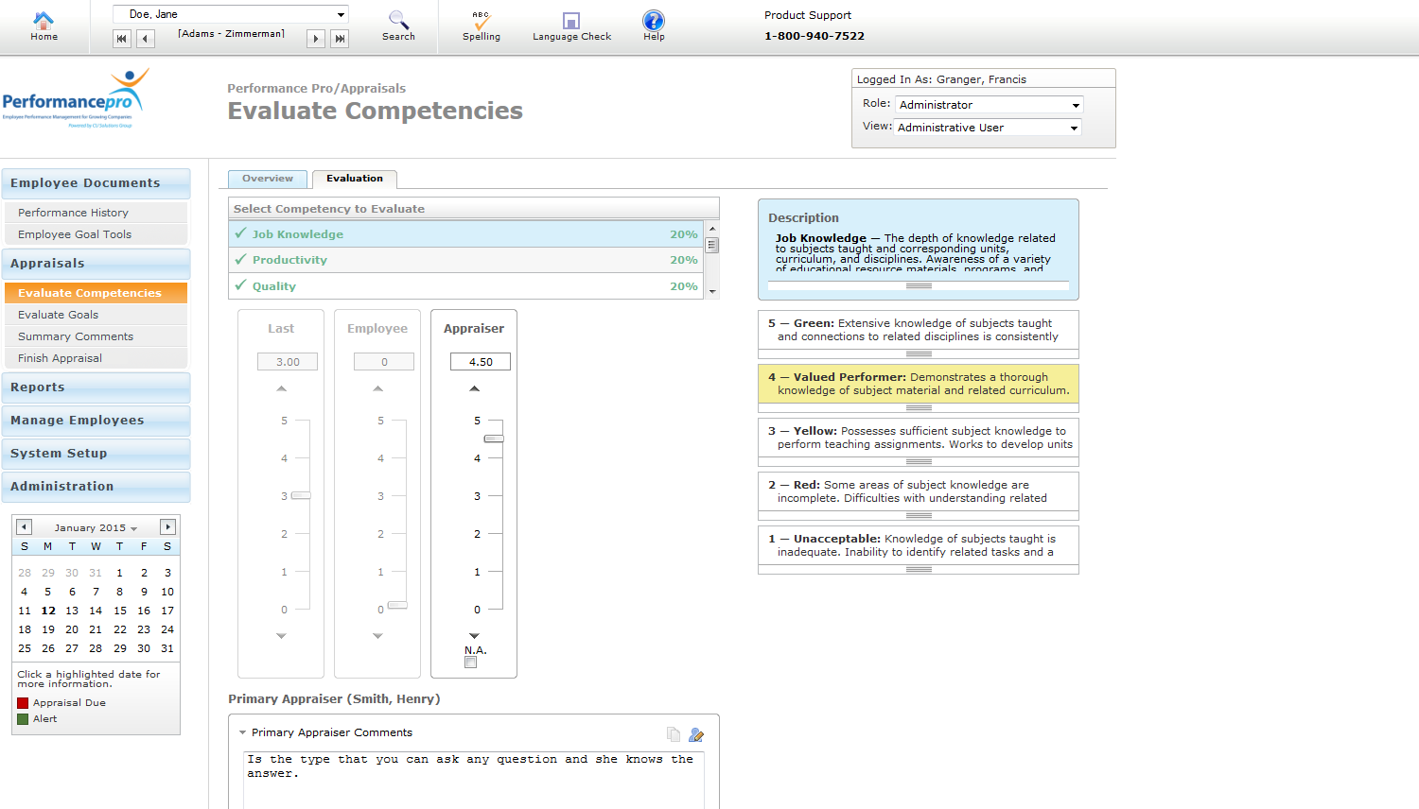Decrease Last rating with down arrow
Screen dimensions: 1419x809
tap(281, 636)
